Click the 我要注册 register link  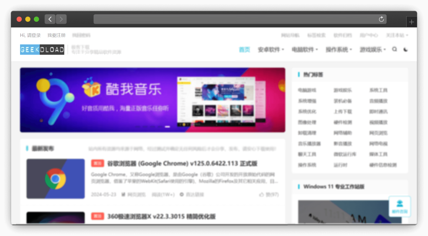(x=56, y=35)
